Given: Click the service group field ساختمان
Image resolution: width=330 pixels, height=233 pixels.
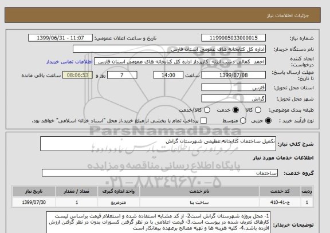Looking at the screenshot, I should click(160, 173).
